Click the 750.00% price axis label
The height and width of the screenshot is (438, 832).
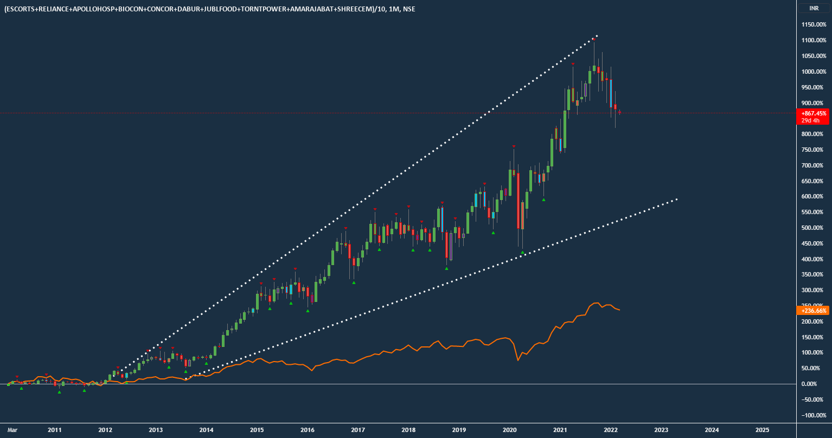coord(814,150)
